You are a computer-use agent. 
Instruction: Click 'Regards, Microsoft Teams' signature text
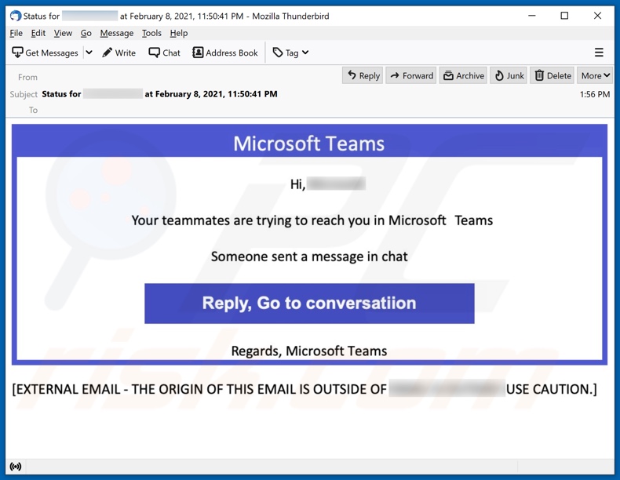pyautogui.click(x=309, y=351)
